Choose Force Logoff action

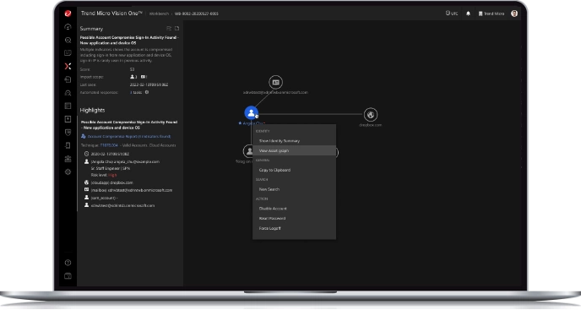294,228
